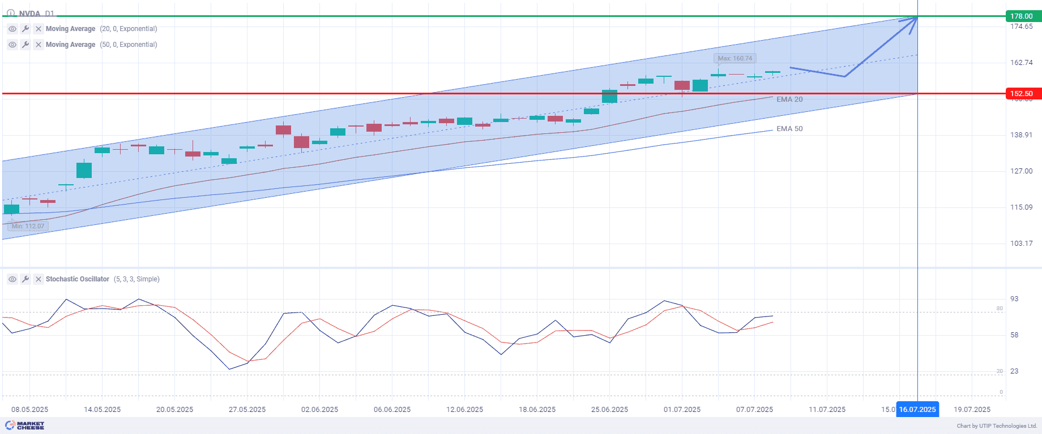Viewport: 1042px width, 434px height.
Task: Toggle visibility of the Stochastic Oscillator
Action: [x=12, y=279]
